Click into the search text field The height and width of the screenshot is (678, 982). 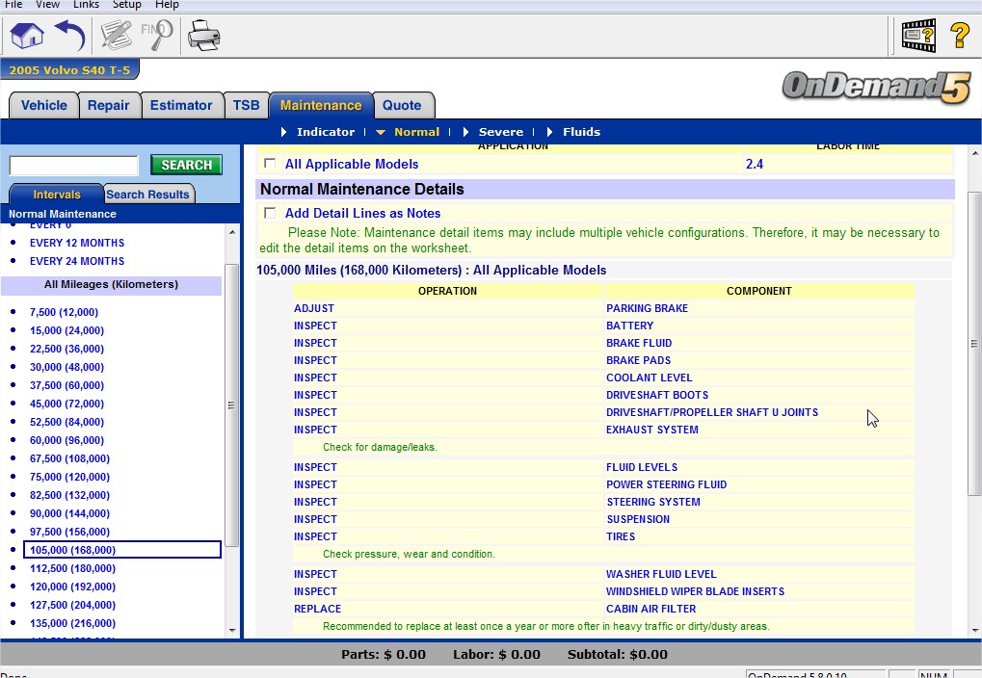pos(74,166)
